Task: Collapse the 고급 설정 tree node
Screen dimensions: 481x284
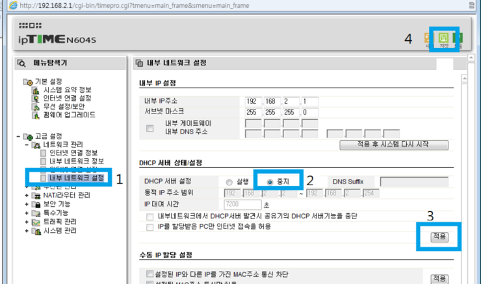Action: tap(18, 137)
